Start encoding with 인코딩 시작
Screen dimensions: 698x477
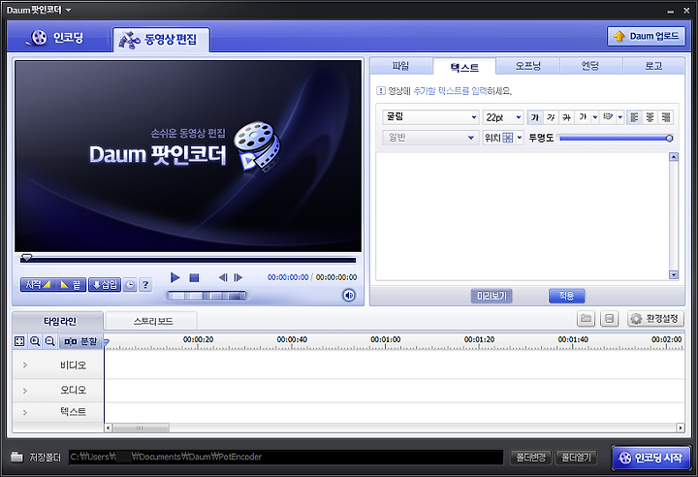[651, 458]
